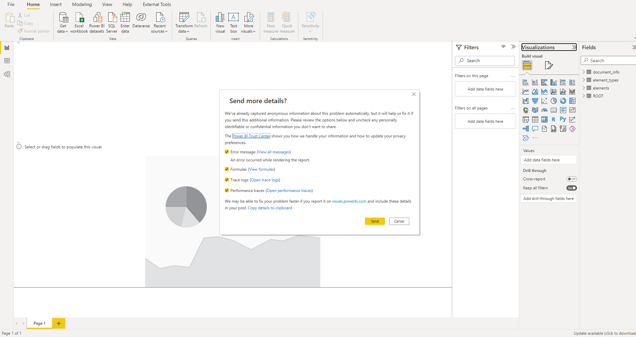Click Copy details to clipboard link
The width and height of the screenshot is (636, 337).
point(270,208)
